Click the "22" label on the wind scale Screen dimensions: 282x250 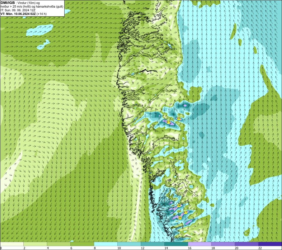(260, 248)
